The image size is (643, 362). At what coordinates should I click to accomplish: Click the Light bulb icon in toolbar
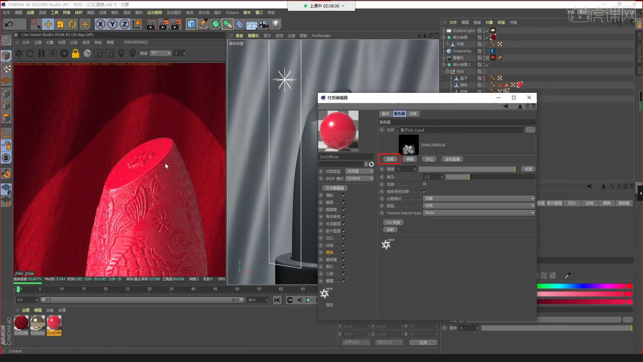coord(276,24)
